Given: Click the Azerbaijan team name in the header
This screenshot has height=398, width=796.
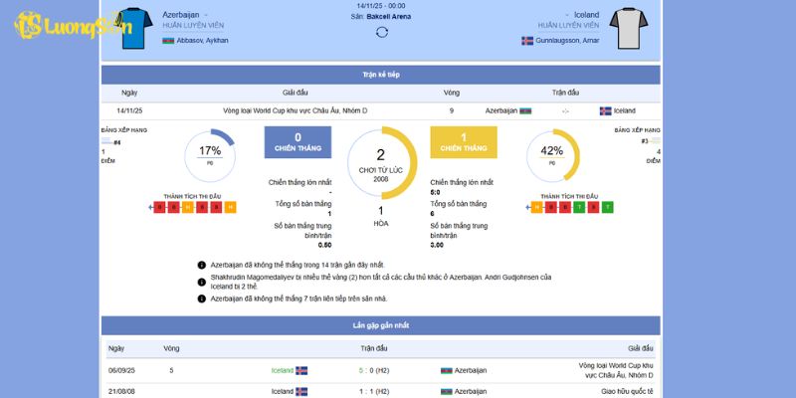Looking at the screenshot, I should (180, 15).
